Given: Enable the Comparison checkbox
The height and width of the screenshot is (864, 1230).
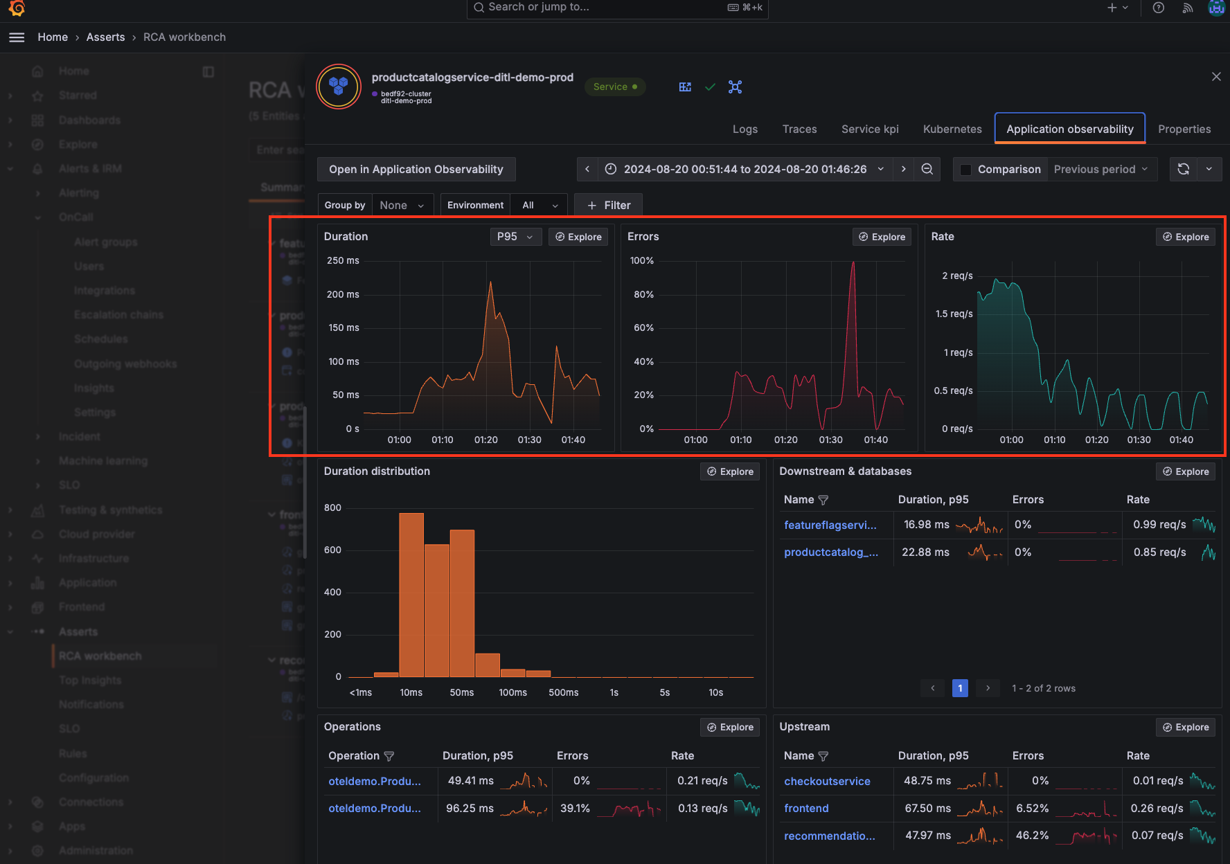Looking at the screenshot, I should click(x=965, y=169).
